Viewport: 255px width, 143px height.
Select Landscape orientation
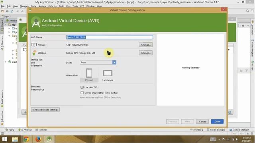(108, 75)
